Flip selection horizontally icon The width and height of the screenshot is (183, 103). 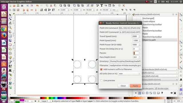[x=32, y=10]
